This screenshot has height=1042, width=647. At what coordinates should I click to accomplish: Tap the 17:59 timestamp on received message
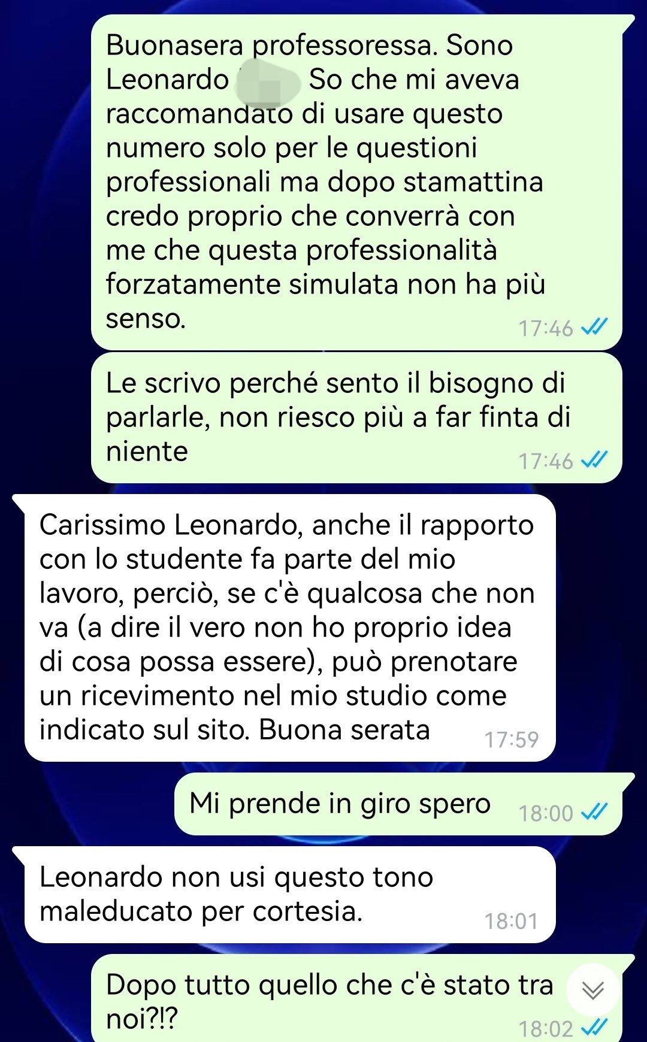click(x=512, y=740)
